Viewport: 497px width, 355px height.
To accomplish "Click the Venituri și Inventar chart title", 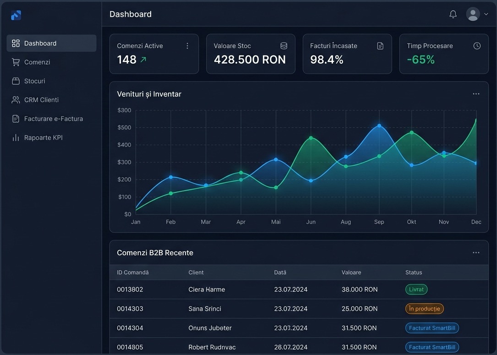I will (149, 94).
